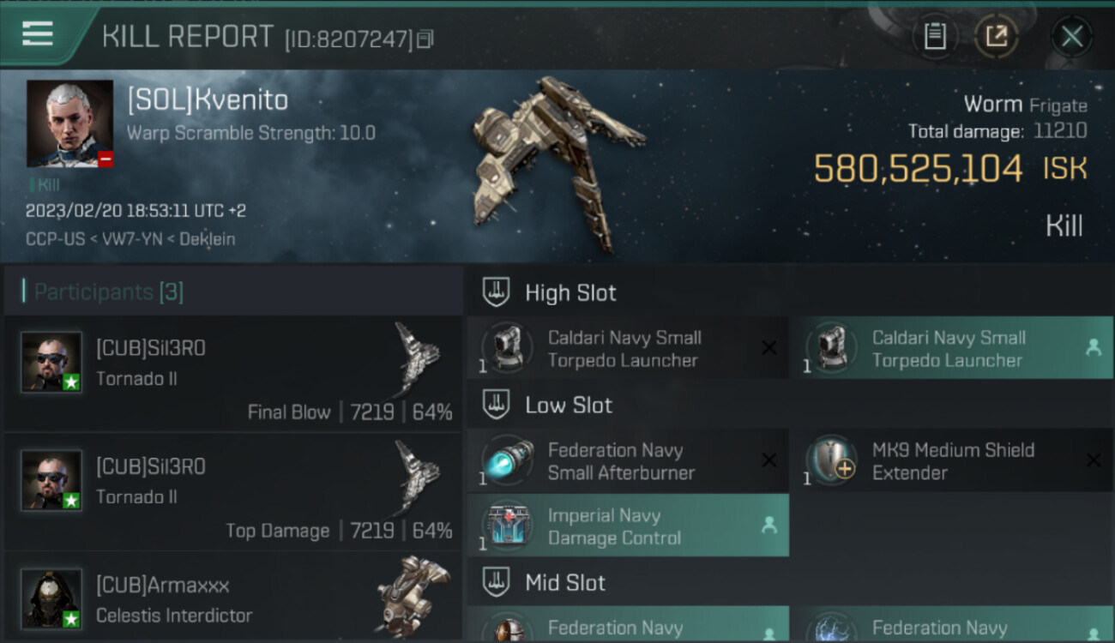The height and width of the screenshot is (643, 1115).
Task: Click the Low Slot section icon
Action: coord(496,405)
